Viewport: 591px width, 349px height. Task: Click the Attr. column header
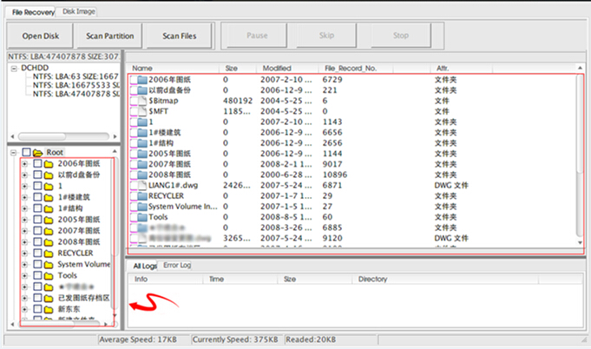tap(462, 69)
